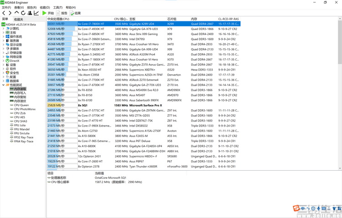Select the FP64 Ray-Trace benchmark

[24, 142]
